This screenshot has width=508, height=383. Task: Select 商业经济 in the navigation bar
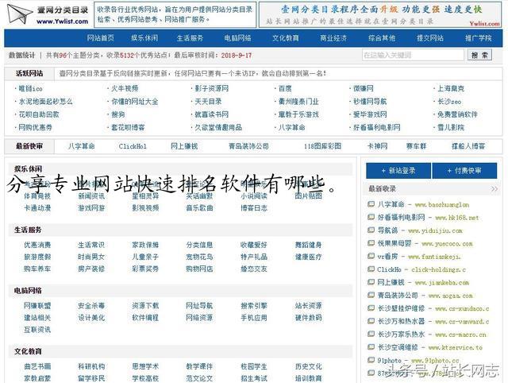(333, 38)
